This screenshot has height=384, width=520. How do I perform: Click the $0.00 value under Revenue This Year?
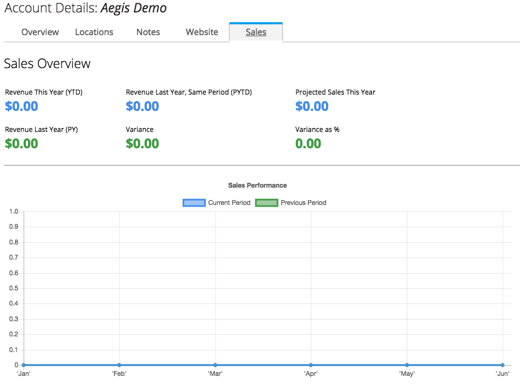22,107
